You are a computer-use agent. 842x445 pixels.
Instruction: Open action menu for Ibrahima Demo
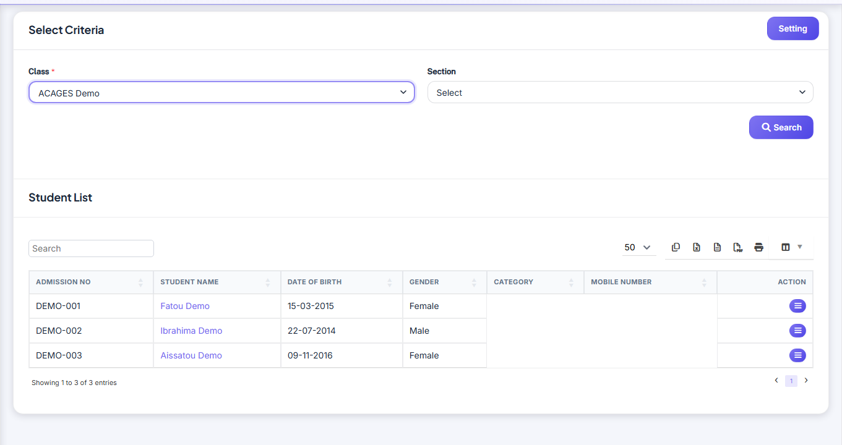pyautogui.click(x=797, y=331)
